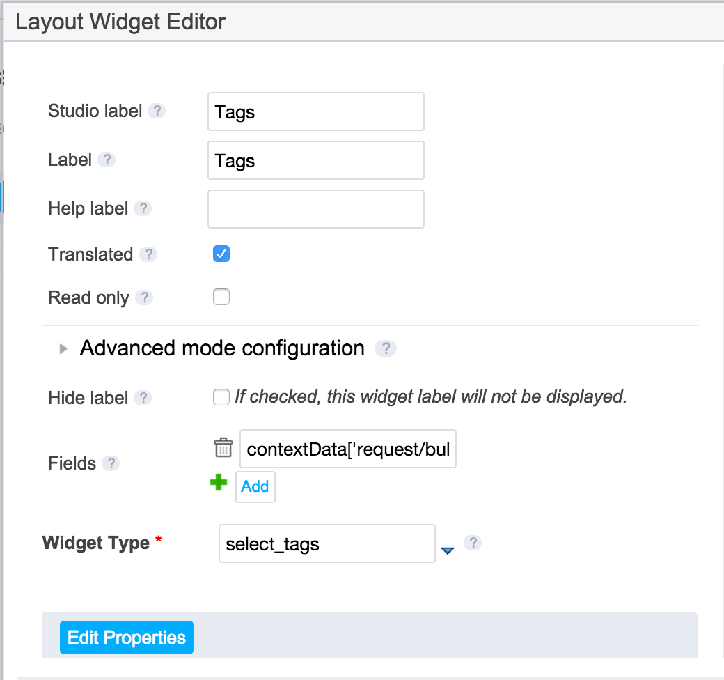Click the green plus add-field icon
The width and height of the screenshot is (724, 680).
click(219, 482)
